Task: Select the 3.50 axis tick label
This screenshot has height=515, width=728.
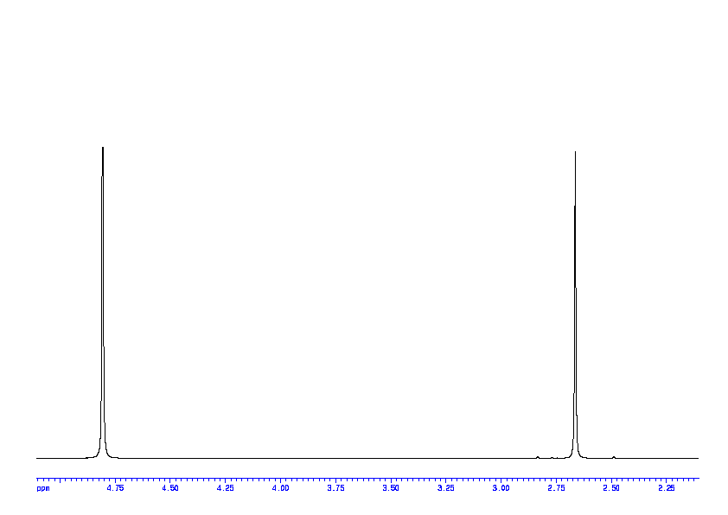Action: coord(391,488)
